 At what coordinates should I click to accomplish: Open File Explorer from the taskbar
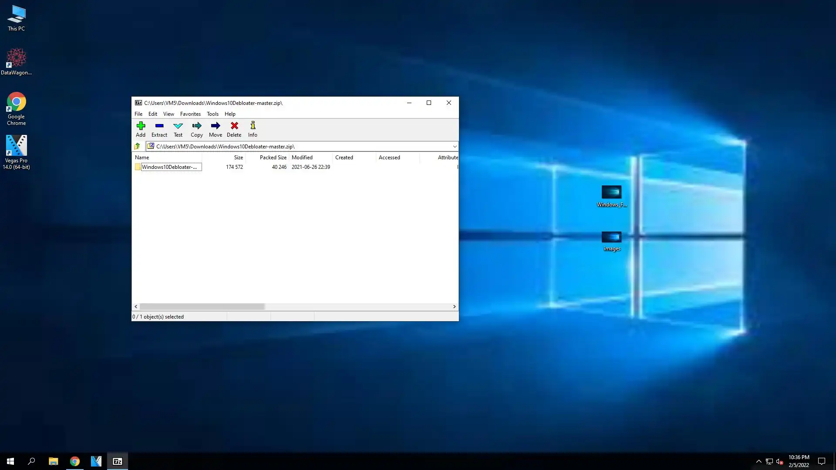53,461
